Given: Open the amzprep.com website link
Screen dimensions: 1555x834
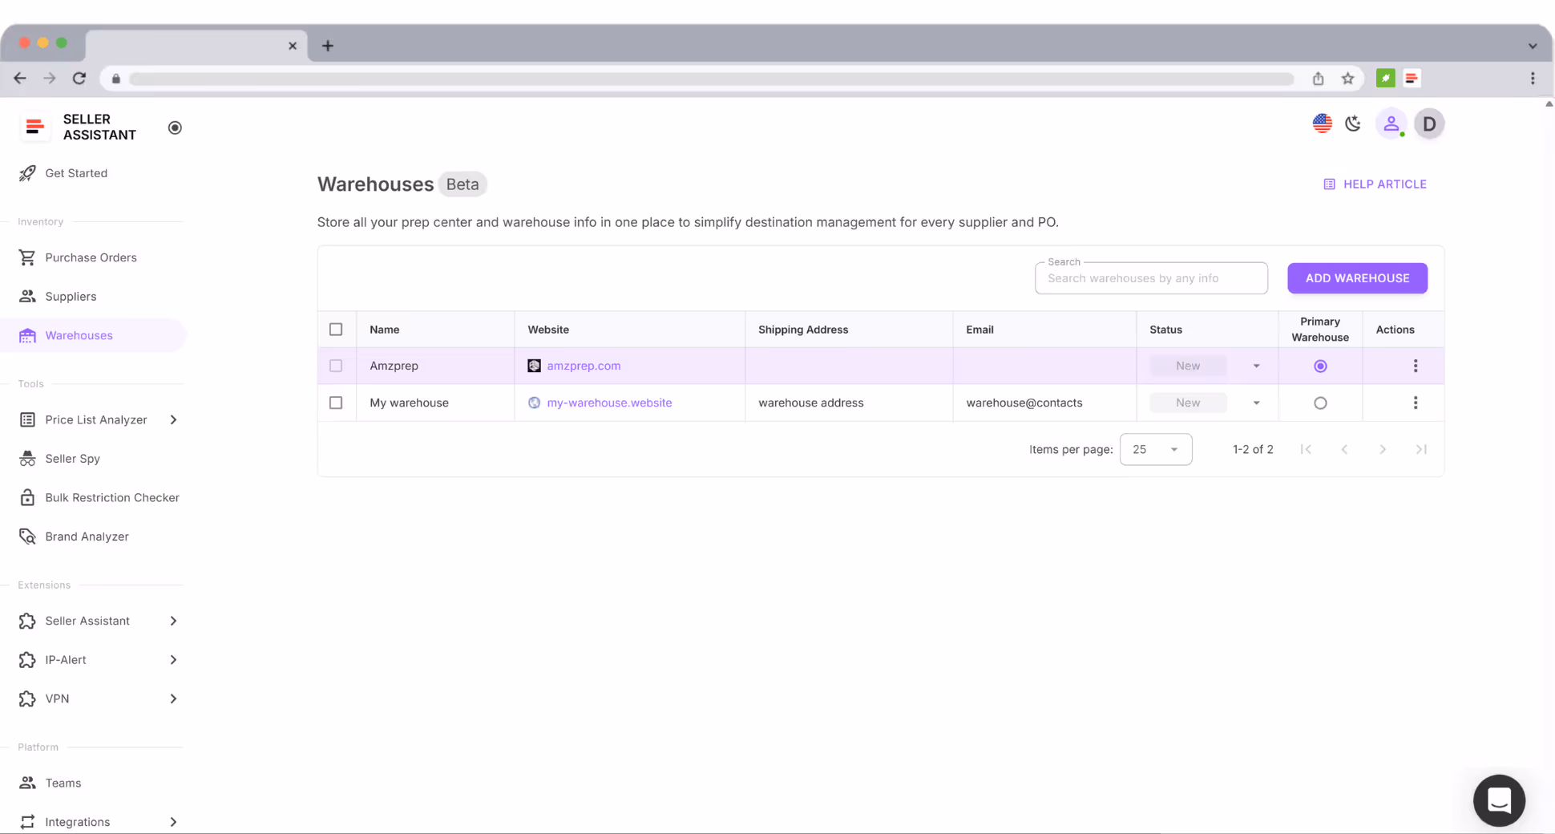Looking at the screenshot, I should tap(584, 365).
